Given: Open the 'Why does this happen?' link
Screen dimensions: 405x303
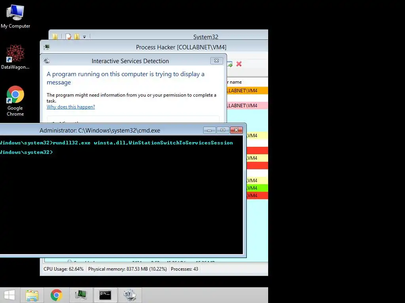Looking at the screenshot, I should click(71, 107).
